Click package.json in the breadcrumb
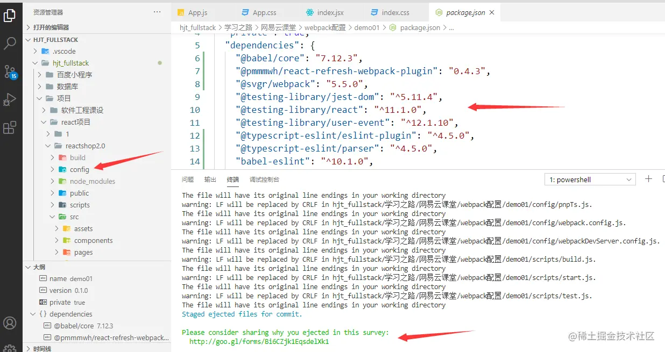 click(x=420, y=27)
